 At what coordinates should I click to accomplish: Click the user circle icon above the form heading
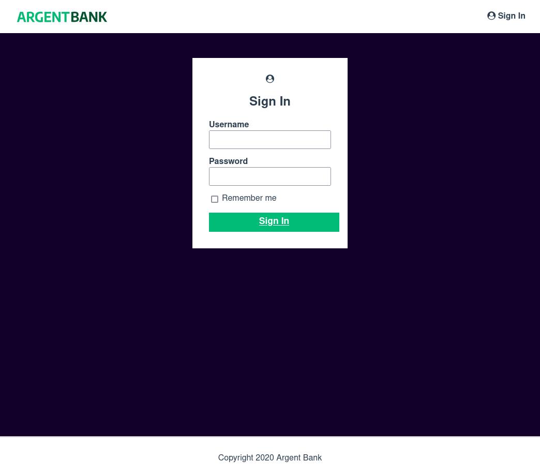pos(270,79)
